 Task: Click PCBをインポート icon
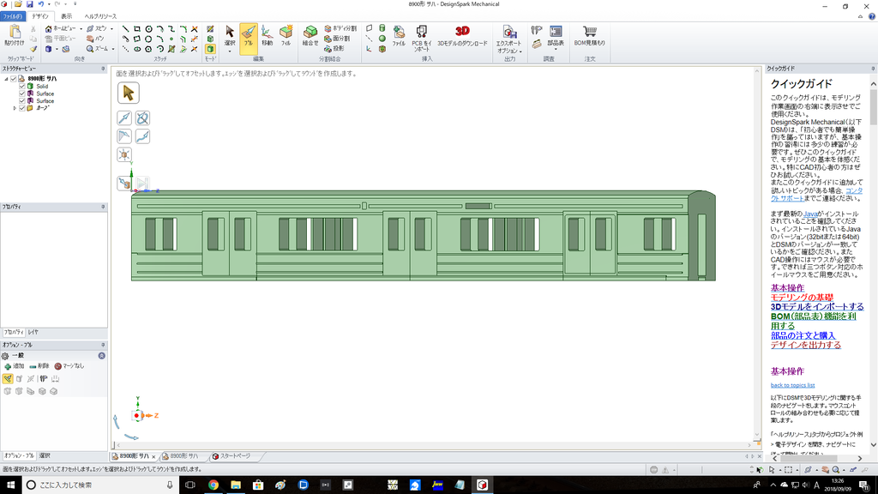[422, 38]
